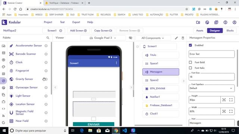Image resolution: width=239 pixels, height=134 pixels.
Task: Click Add Screen button
Action: pyautogui.click(x=78, y=31)
